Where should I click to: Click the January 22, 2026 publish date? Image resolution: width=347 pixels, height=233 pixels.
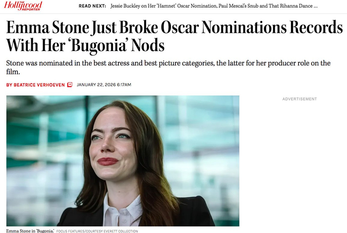97,85
